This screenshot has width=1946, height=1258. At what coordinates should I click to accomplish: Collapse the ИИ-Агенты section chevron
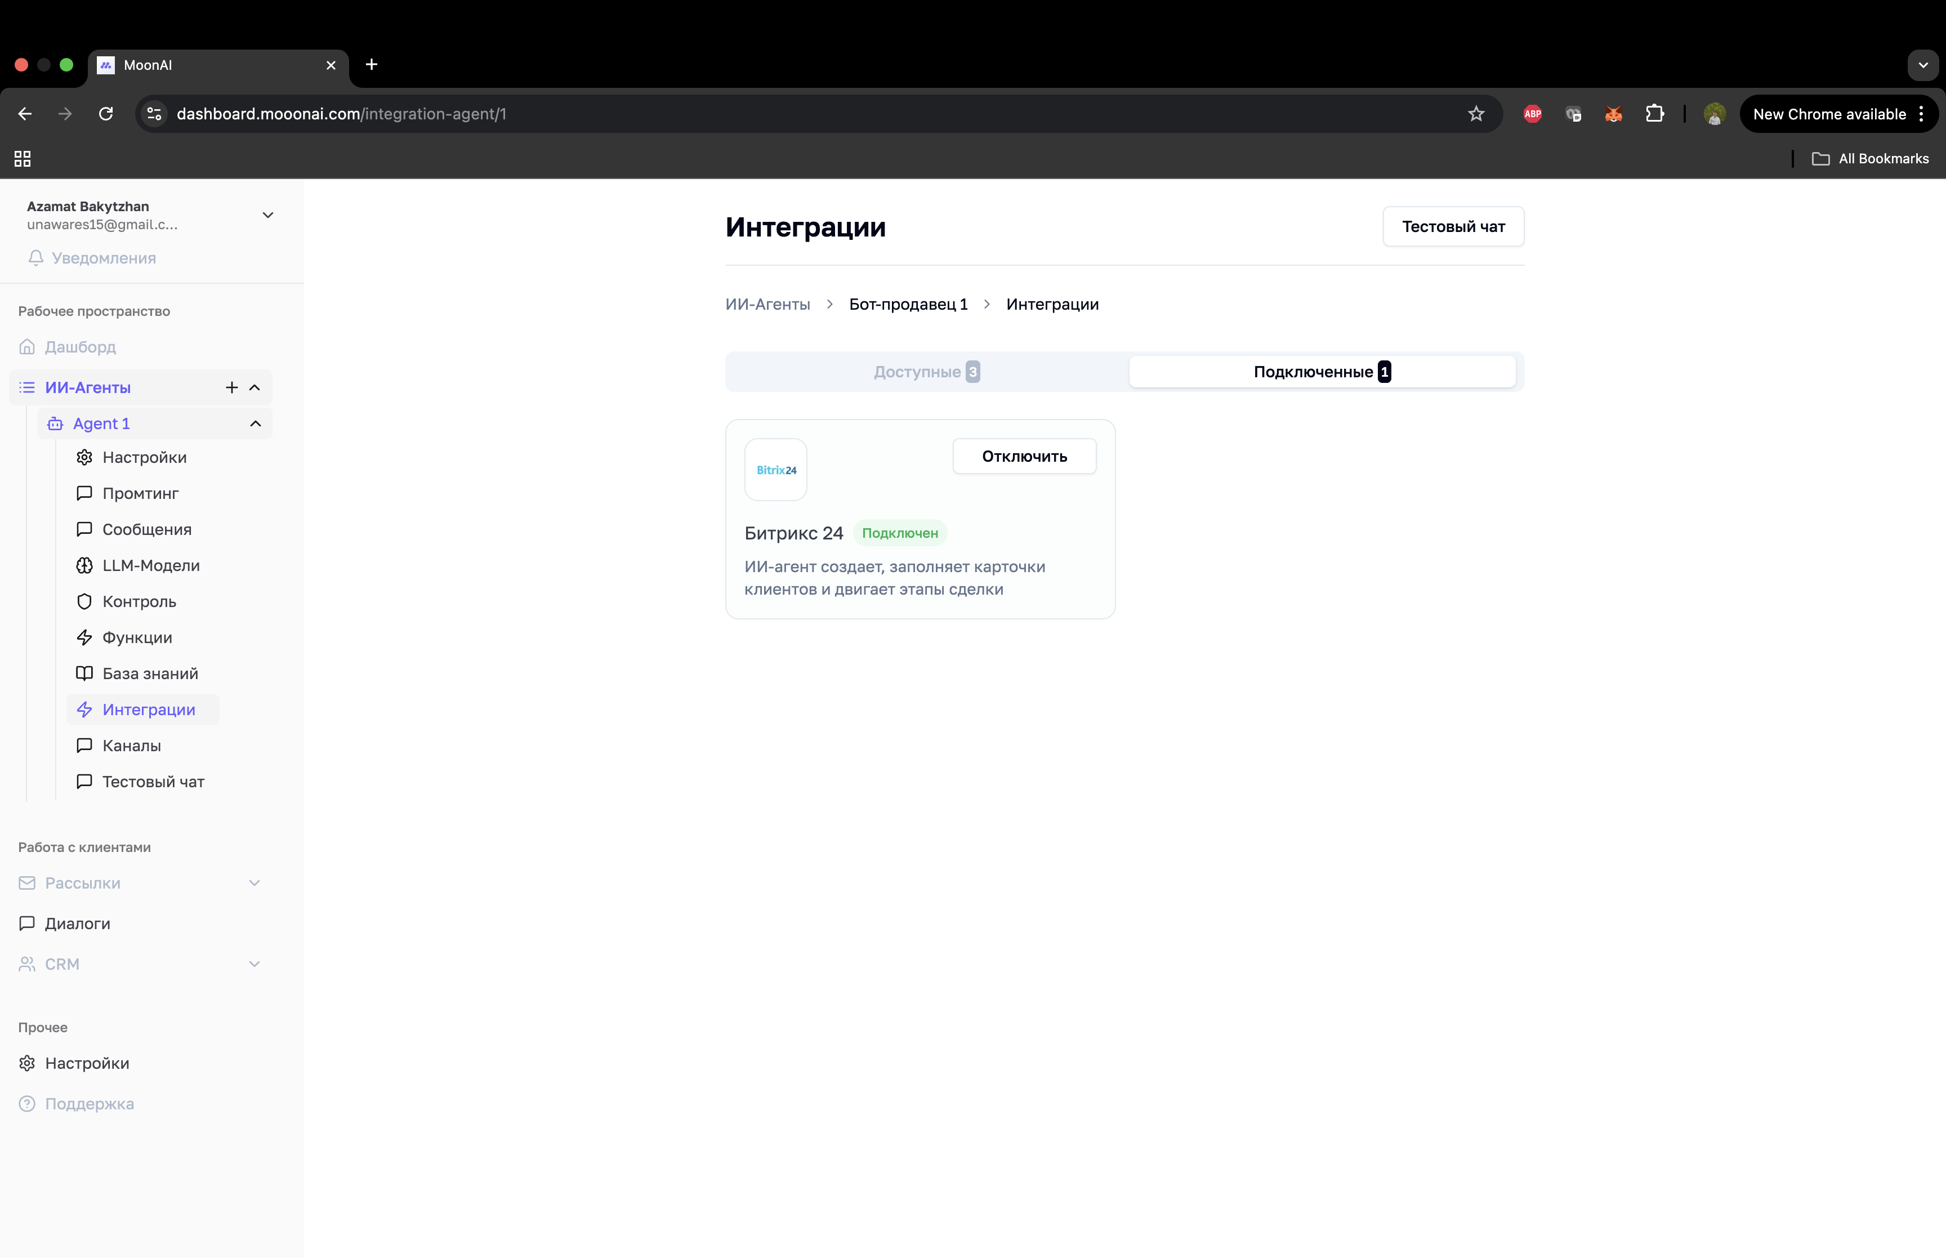[x=255, y=387]
